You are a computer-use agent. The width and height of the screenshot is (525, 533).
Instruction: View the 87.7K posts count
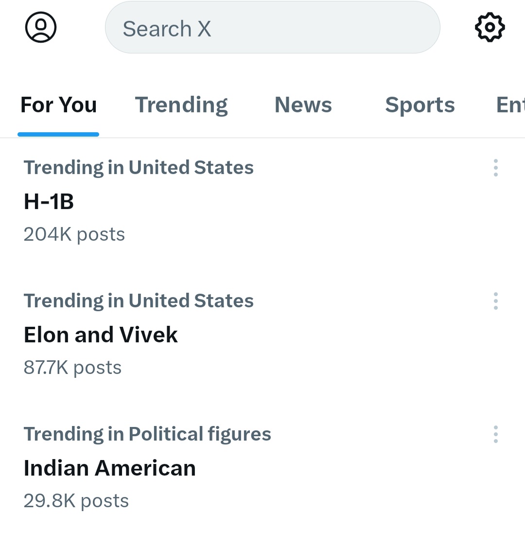(x=72, y=368)
